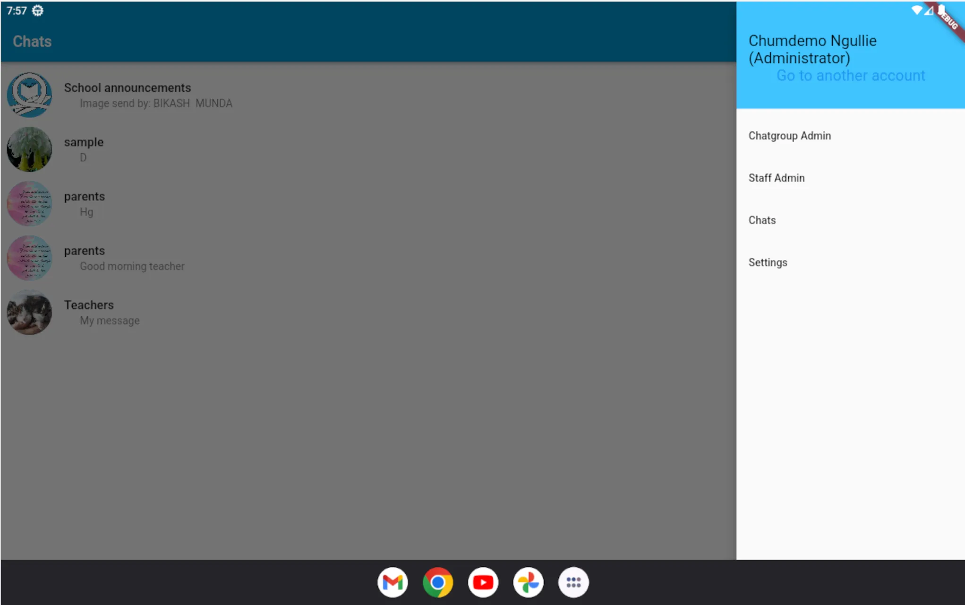Image resolution: width=965 pixels, height=605 pixels.
Task: Click the 'Good morning teacher' message preview
Action: point(132,266)
